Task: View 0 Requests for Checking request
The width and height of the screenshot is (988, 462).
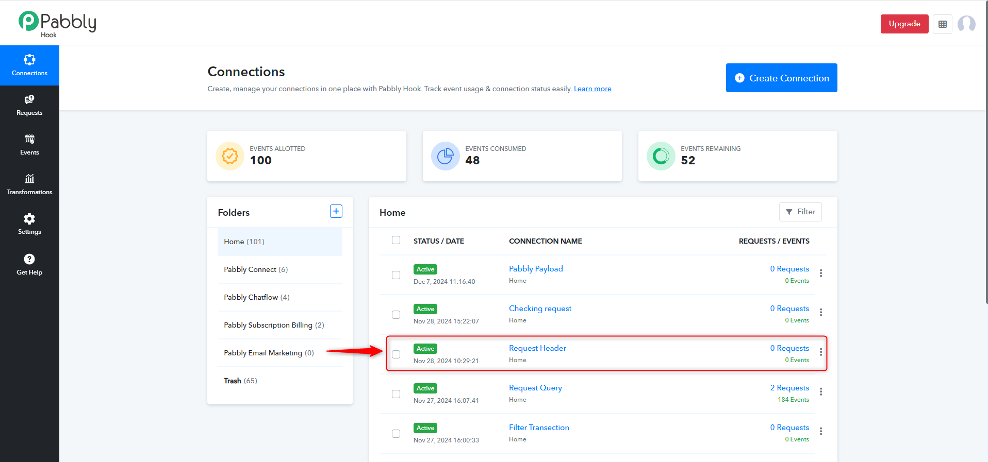Action: tap(789, 309)
